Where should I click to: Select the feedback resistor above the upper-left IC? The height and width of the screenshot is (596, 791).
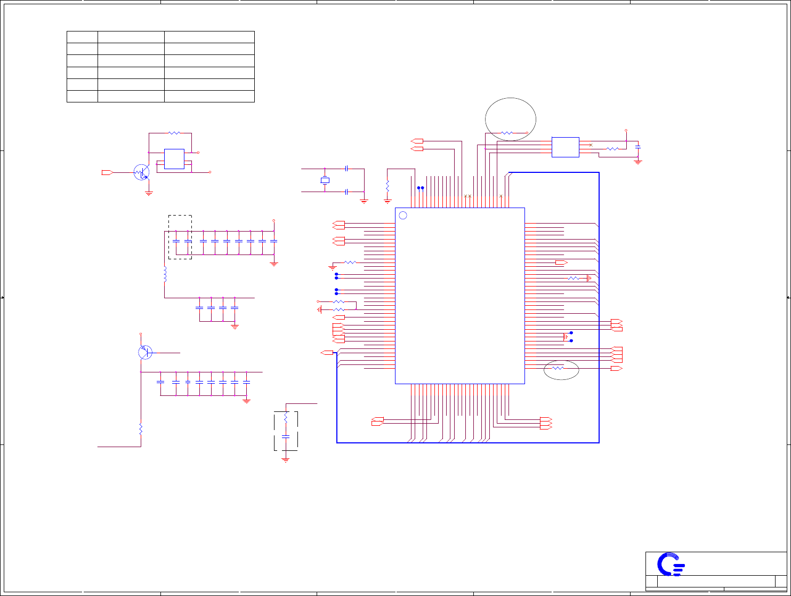[x=174, y=133]
